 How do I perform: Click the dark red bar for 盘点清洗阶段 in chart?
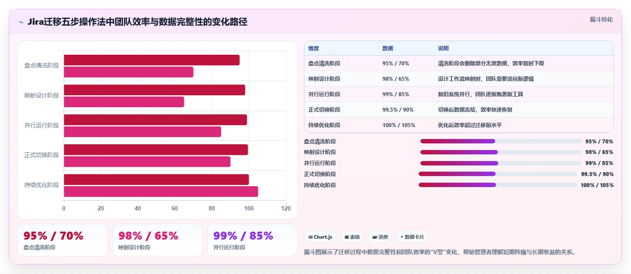(x=152, y=60)
